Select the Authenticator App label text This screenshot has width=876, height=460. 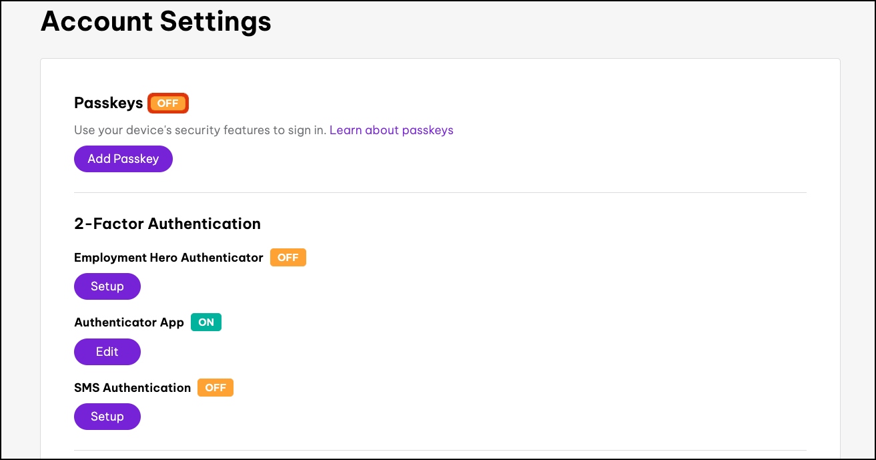coord(129,322)
